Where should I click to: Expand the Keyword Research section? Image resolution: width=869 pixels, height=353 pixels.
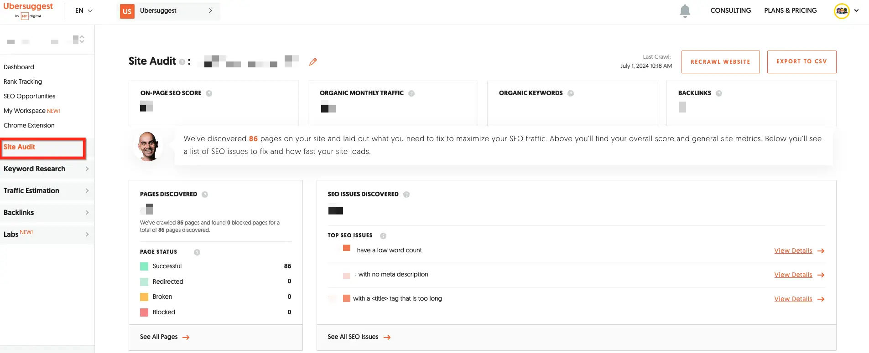[47, 169]
